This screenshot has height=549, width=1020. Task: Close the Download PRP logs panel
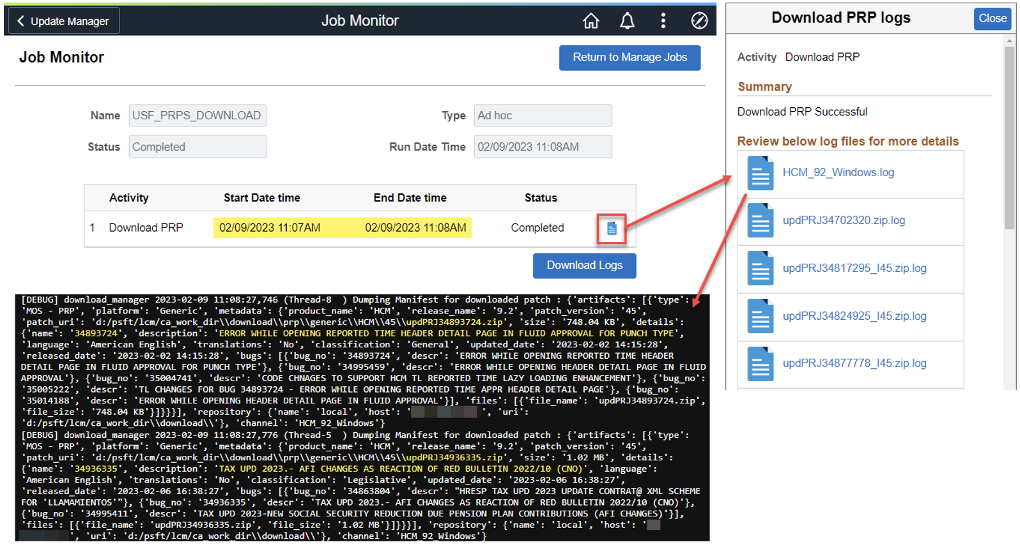(992, 19)
